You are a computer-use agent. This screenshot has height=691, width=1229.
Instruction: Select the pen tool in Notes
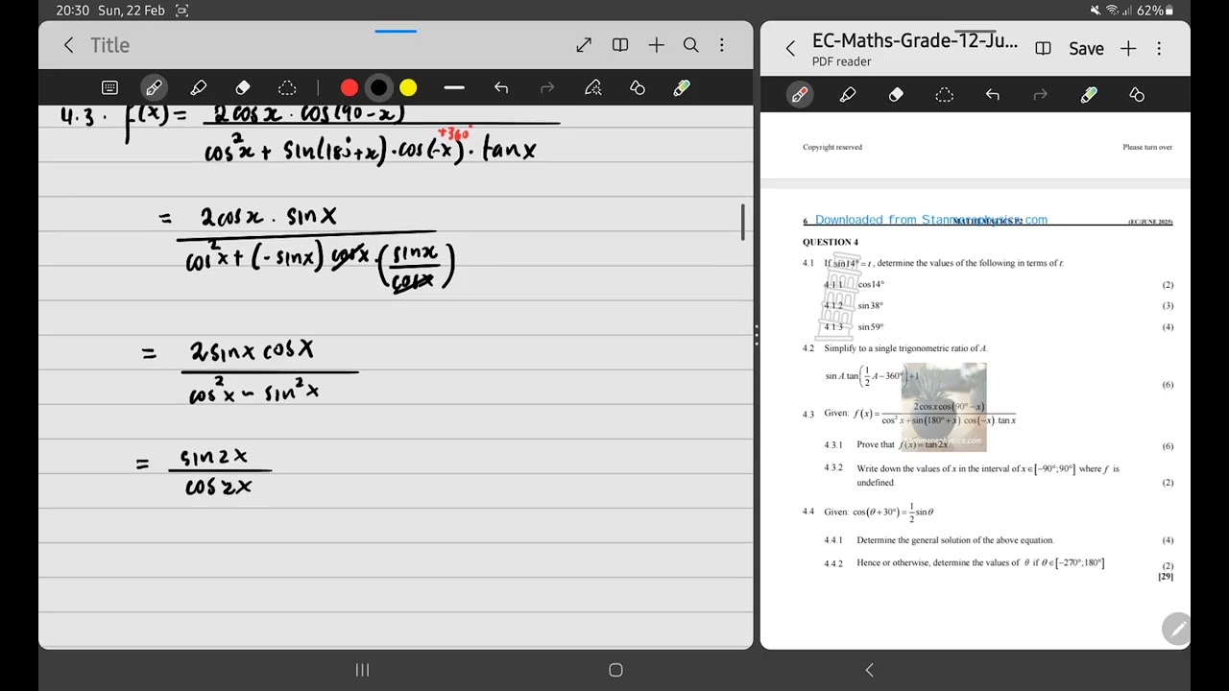click(154, 87)
